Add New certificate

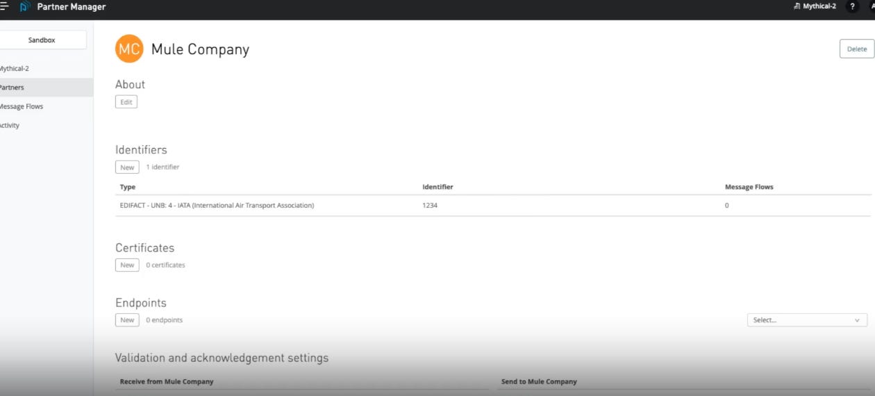[127, 265]
